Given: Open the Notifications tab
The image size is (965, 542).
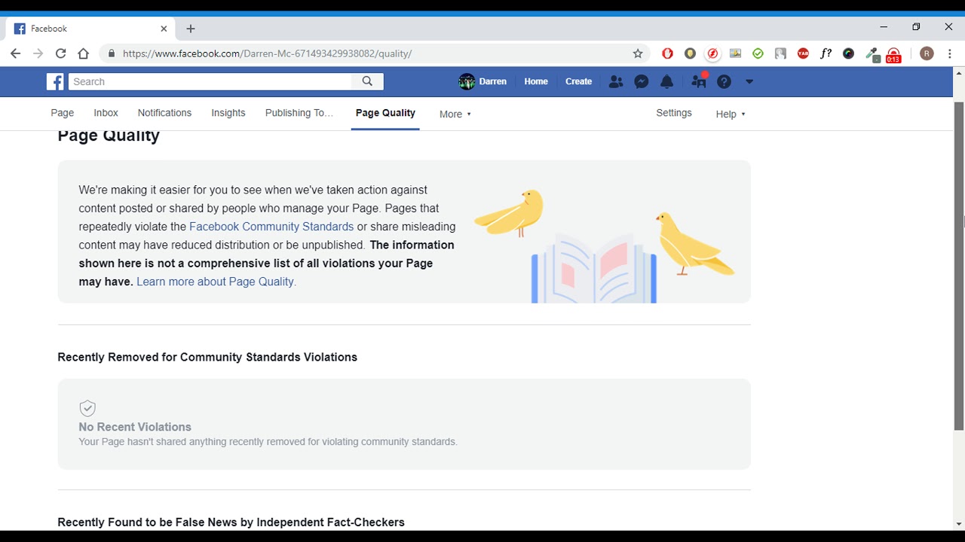Looking at the screenshot, I should click(164, 113).
